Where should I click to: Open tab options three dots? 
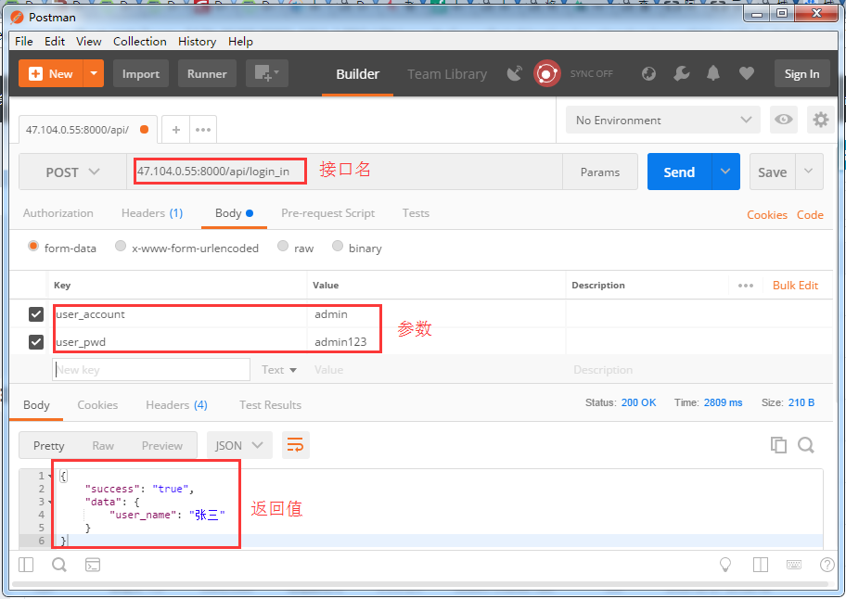pyautogui.click(x=203, y=130)
